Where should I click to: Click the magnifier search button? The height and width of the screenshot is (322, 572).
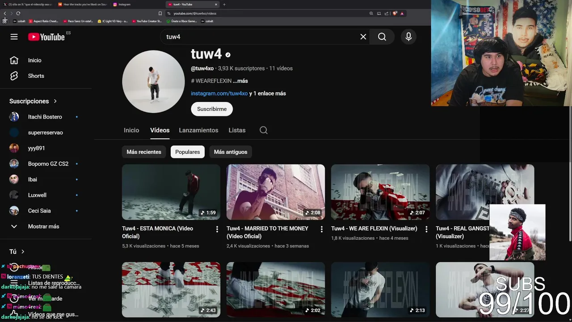(x=382, y=37)
